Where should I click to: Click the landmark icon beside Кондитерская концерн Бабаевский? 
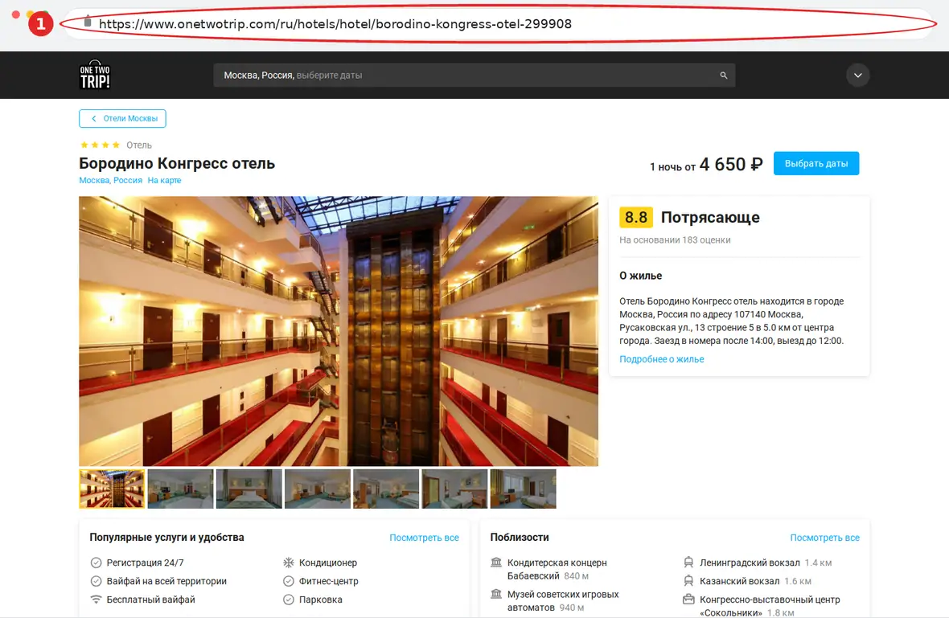[496, 563]
